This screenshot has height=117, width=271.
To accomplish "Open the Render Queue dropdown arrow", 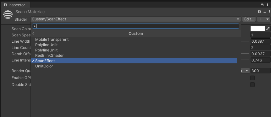I will click(x=246, y=71).
